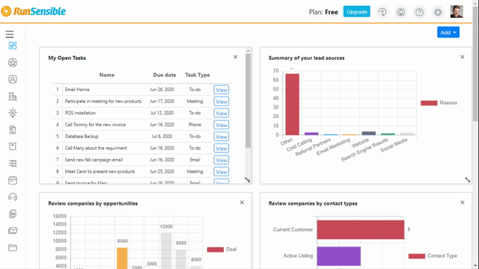Toggle the Contact Type legend swatch

coord(417,256)
